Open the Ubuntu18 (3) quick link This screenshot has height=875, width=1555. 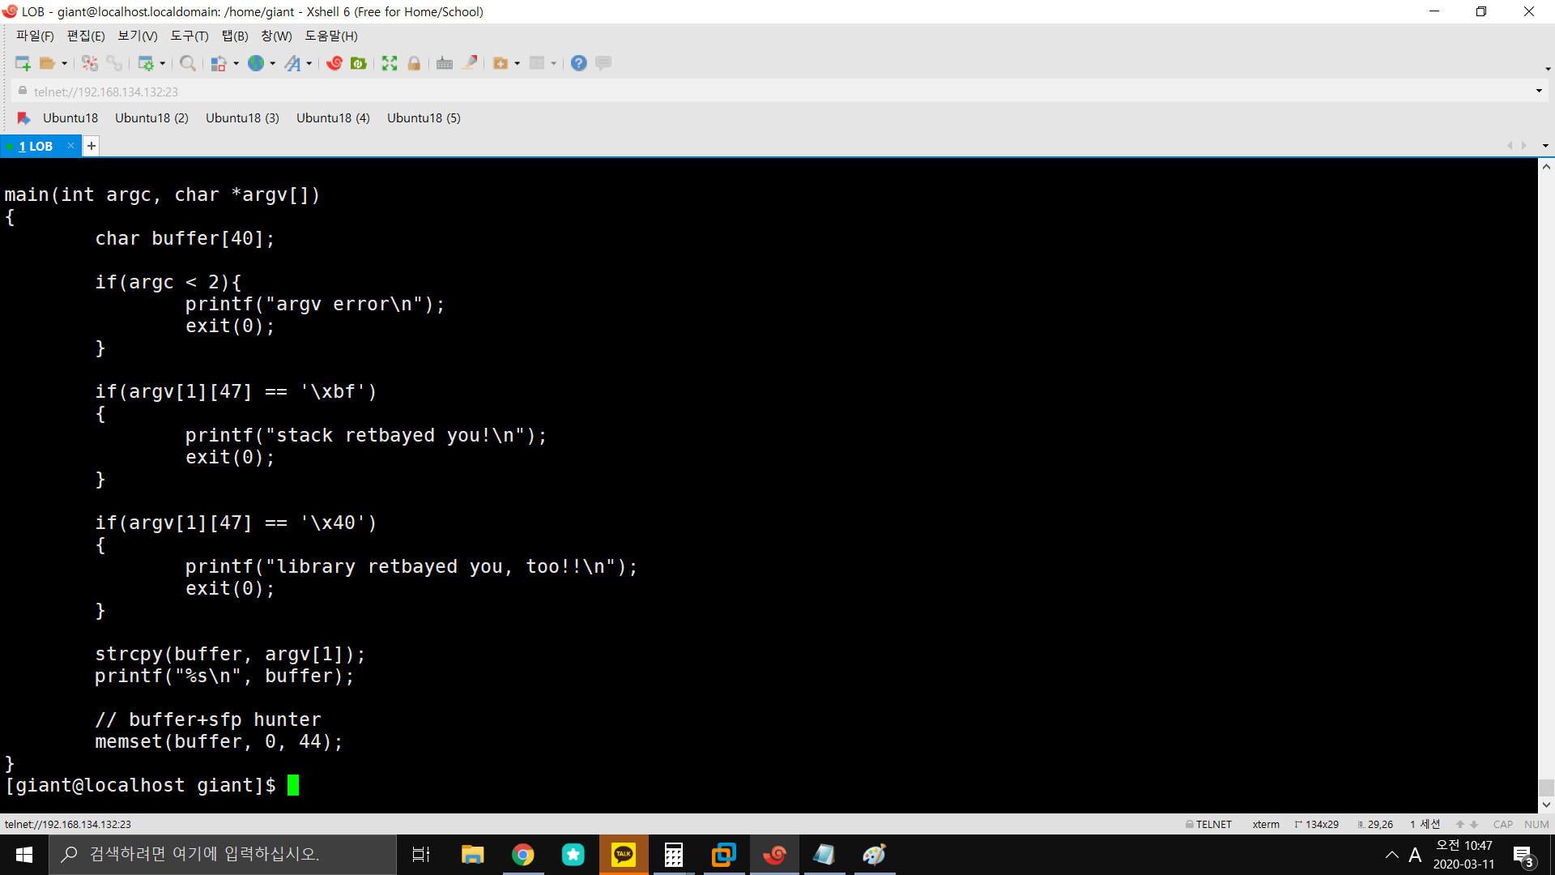click(242, 118)
